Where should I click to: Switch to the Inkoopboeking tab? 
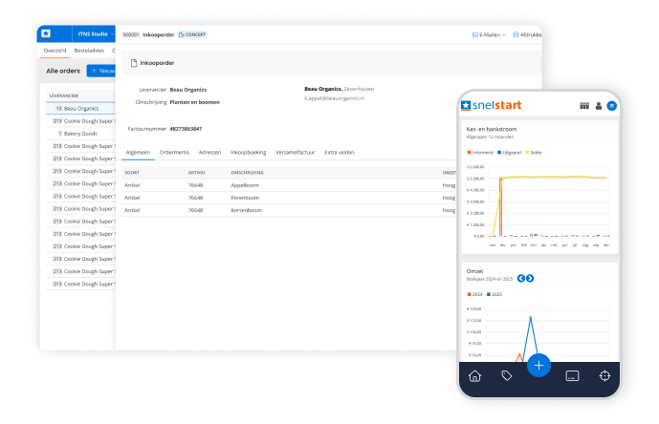point(248,152)
